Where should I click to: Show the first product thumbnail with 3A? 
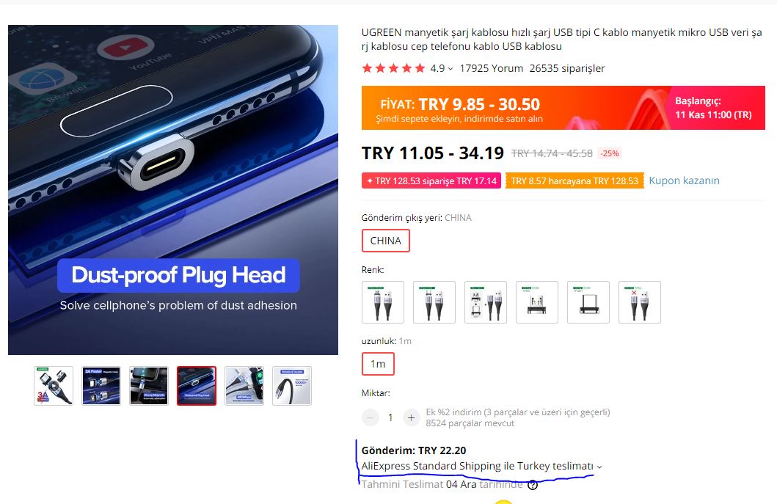point(54,386)
